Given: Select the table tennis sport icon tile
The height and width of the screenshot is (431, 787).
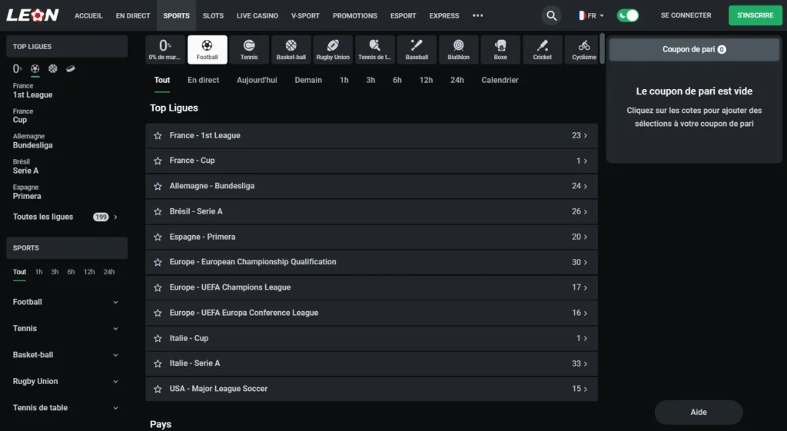Looking at the screenshot, I should point(374,50).
